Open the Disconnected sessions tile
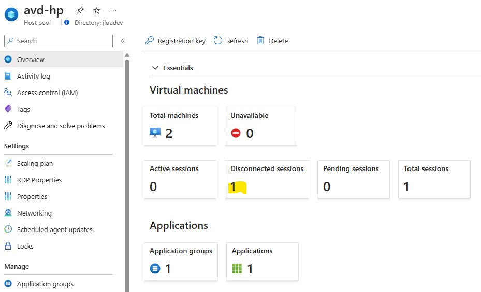Image resolution: width=481 pixels, height=292 pixels. (x=267, y=179)
